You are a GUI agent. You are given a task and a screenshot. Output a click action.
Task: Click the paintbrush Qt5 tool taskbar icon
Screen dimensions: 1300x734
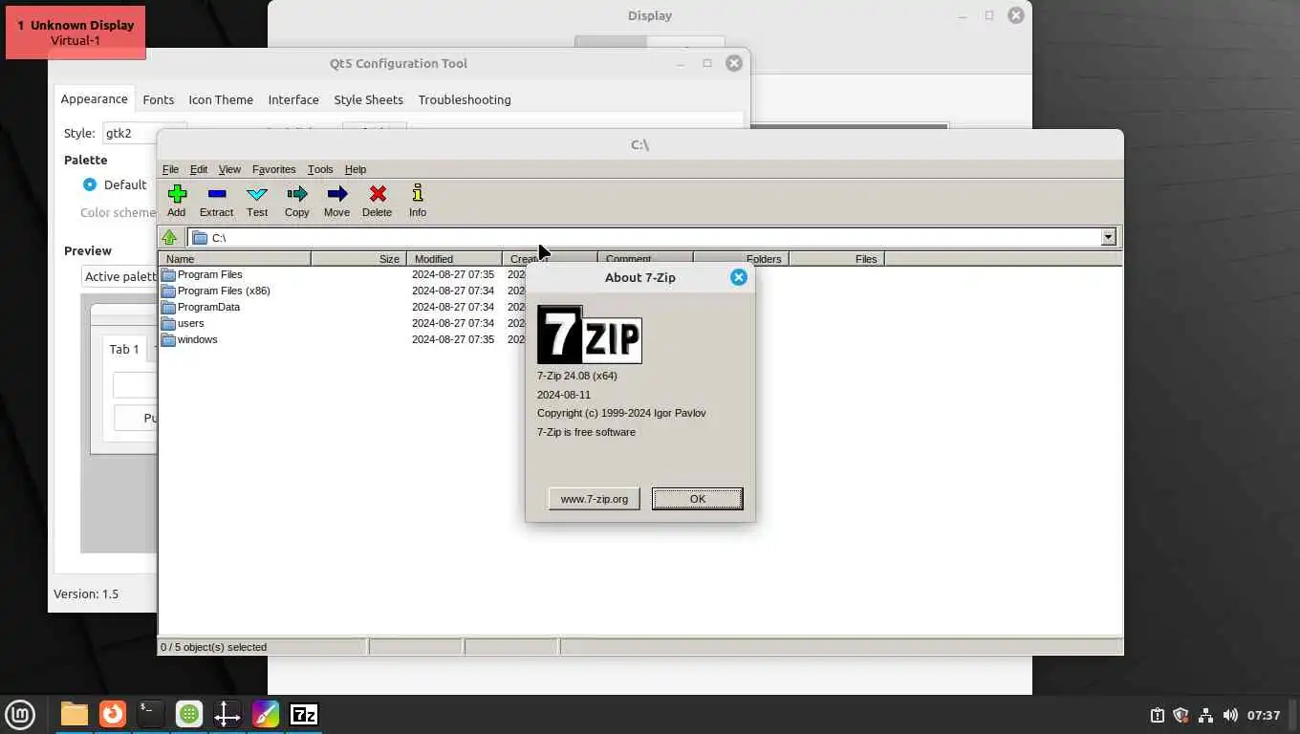pyautogui.click(x=266, y=714)
